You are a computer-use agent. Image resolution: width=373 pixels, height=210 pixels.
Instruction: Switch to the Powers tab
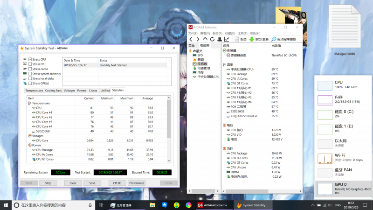82,91
